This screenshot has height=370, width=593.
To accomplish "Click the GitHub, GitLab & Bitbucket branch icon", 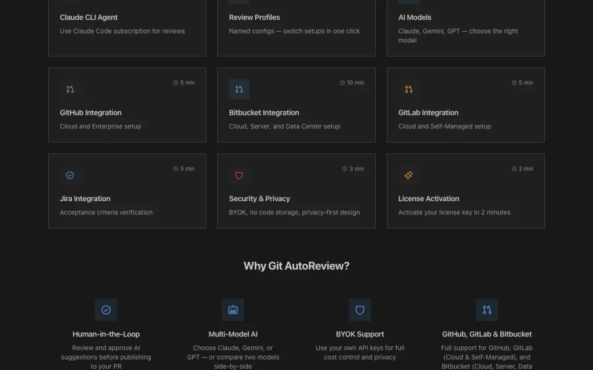I will (x=486, y=310).
